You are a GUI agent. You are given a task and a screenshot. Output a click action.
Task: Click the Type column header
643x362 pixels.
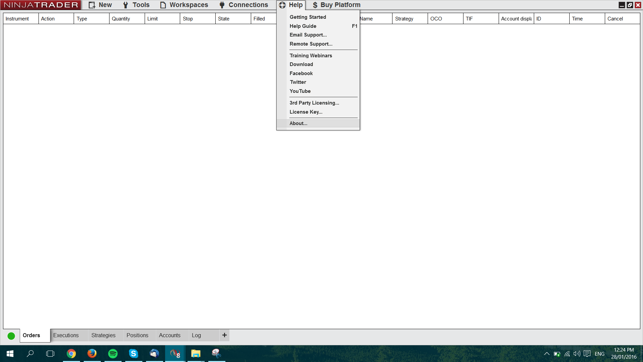[92, 19]
